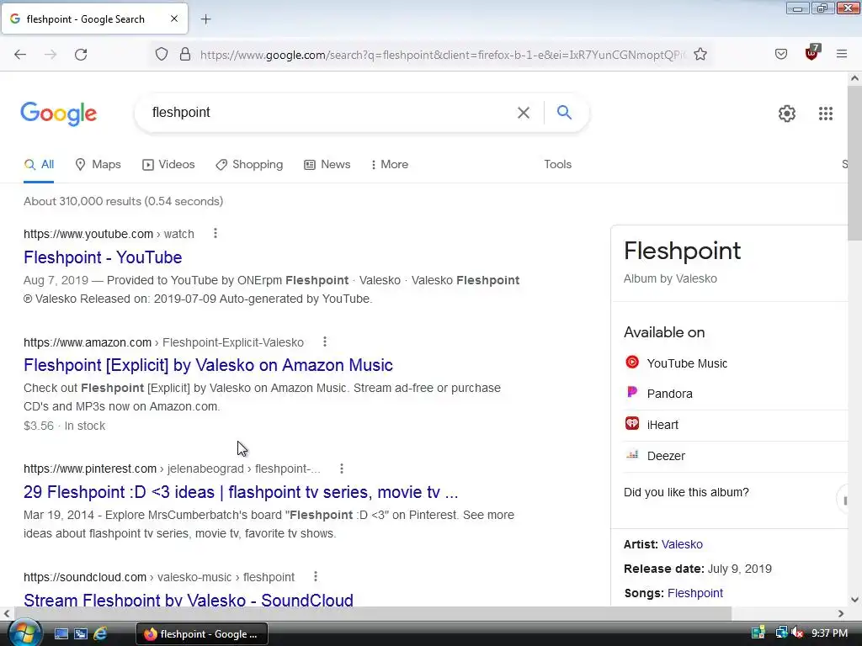
Task: Click the results count text
Action: pos(123,201)
